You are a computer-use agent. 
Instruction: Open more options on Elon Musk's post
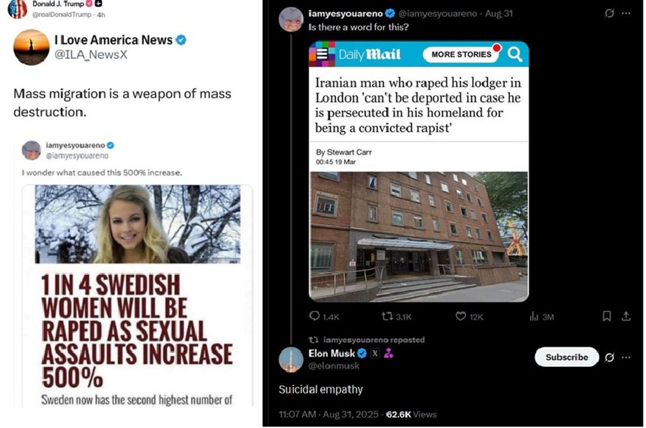click(x=626, y=357)
